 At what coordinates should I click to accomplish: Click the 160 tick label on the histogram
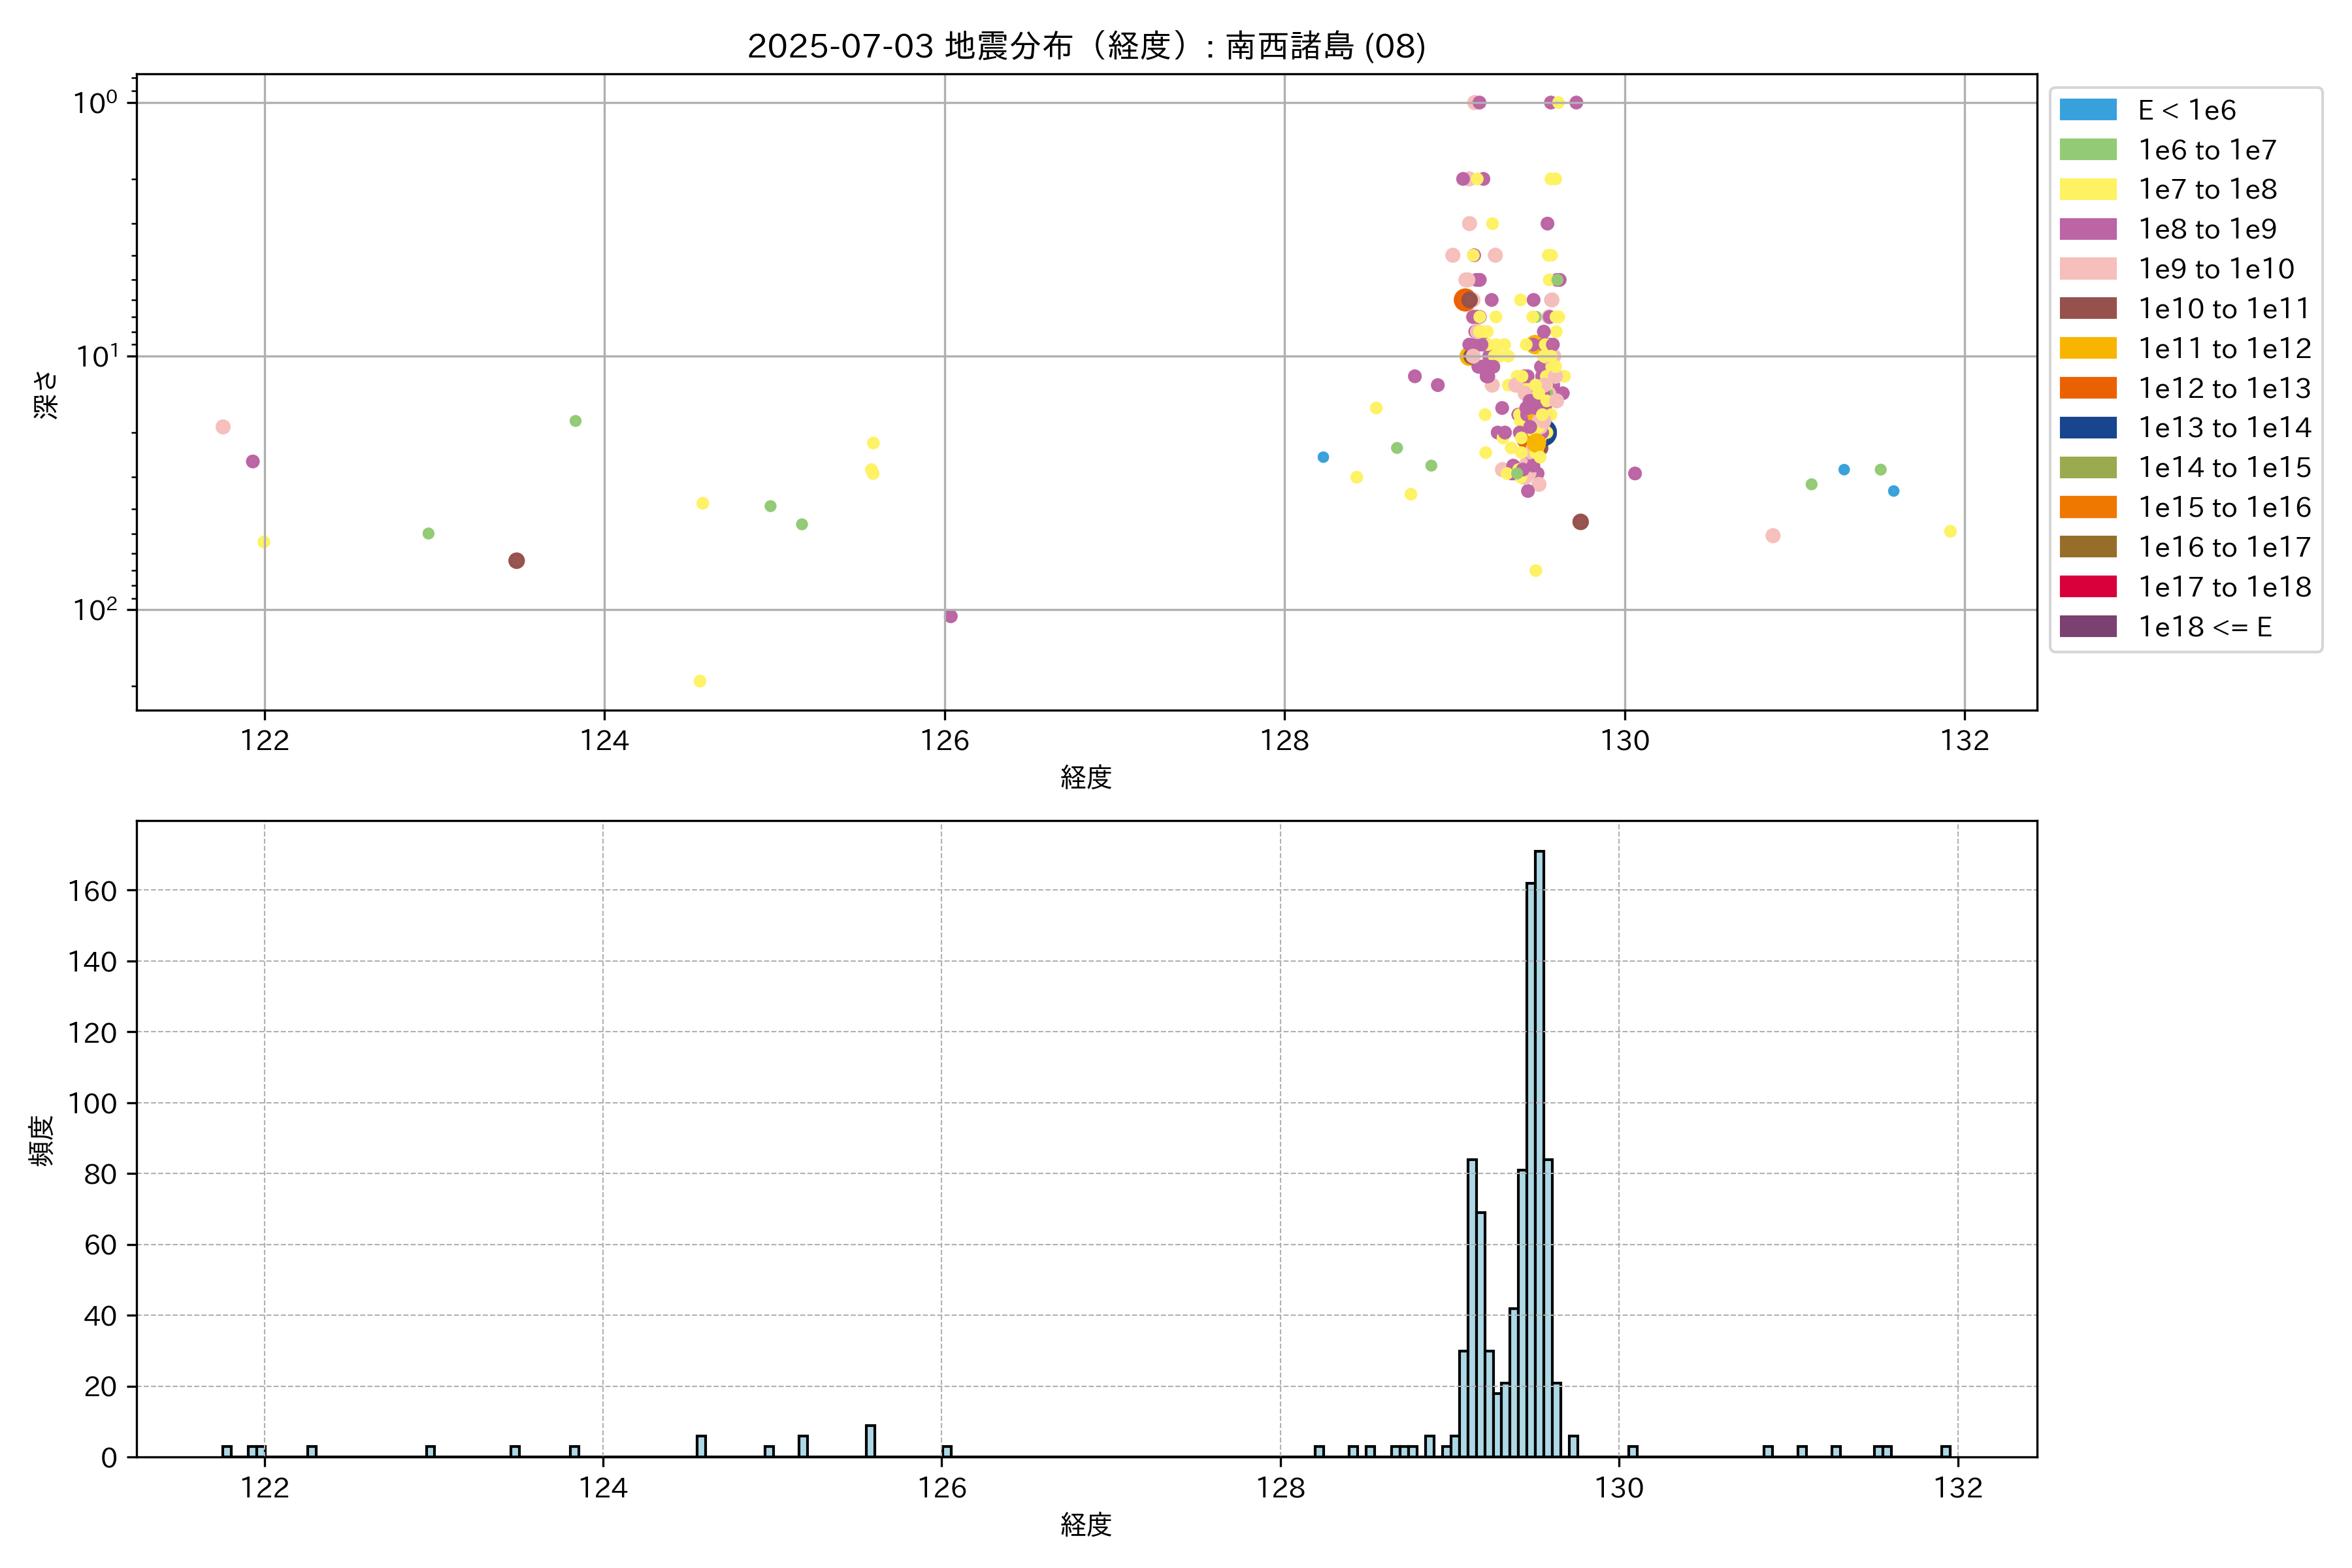(92, 891)
